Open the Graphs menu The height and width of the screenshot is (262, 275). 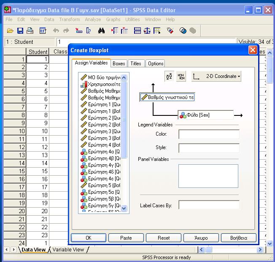[113, 19]
